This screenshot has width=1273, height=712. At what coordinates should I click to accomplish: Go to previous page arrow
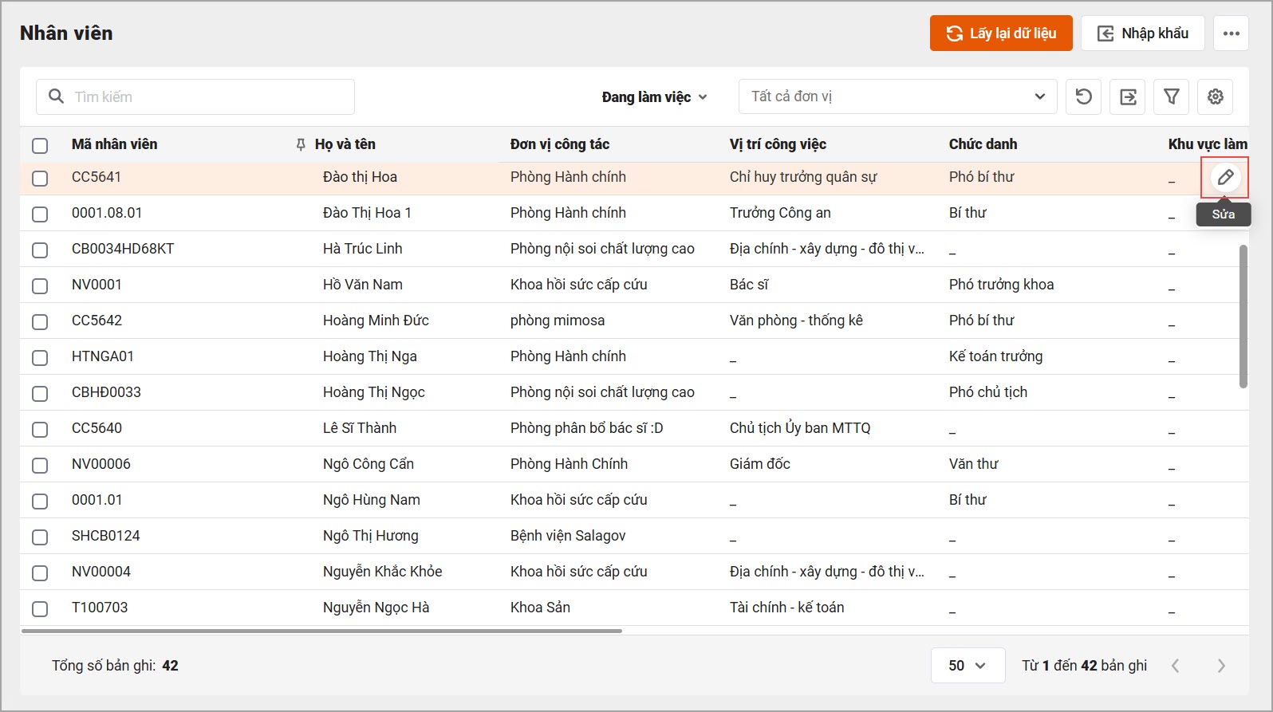pos(1175,666)
